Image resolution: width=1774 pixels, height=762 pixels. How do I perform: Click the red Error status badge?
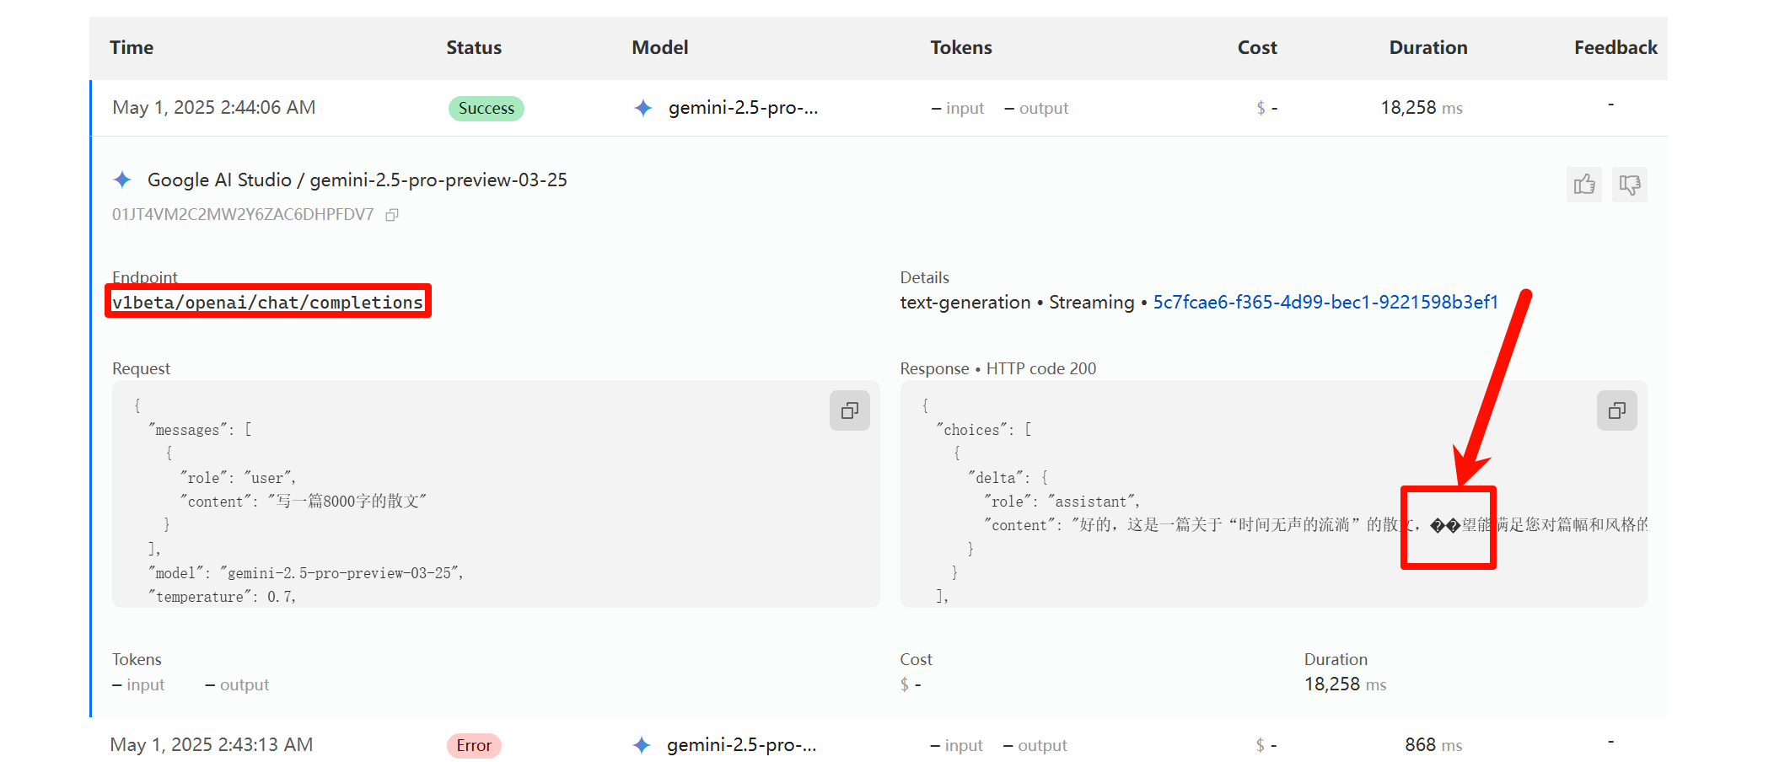[x=474, y=746]
